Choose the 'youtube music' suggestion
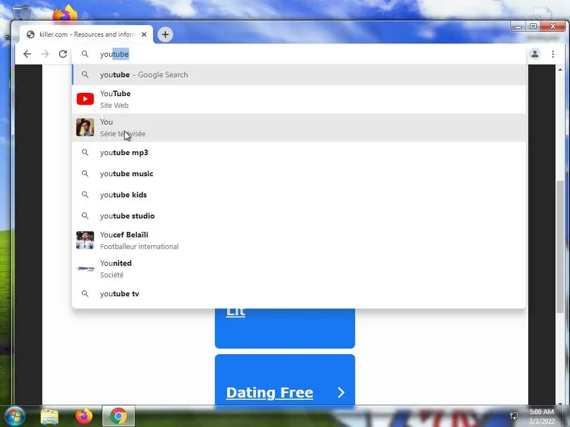570x427 pixels. 299,173
